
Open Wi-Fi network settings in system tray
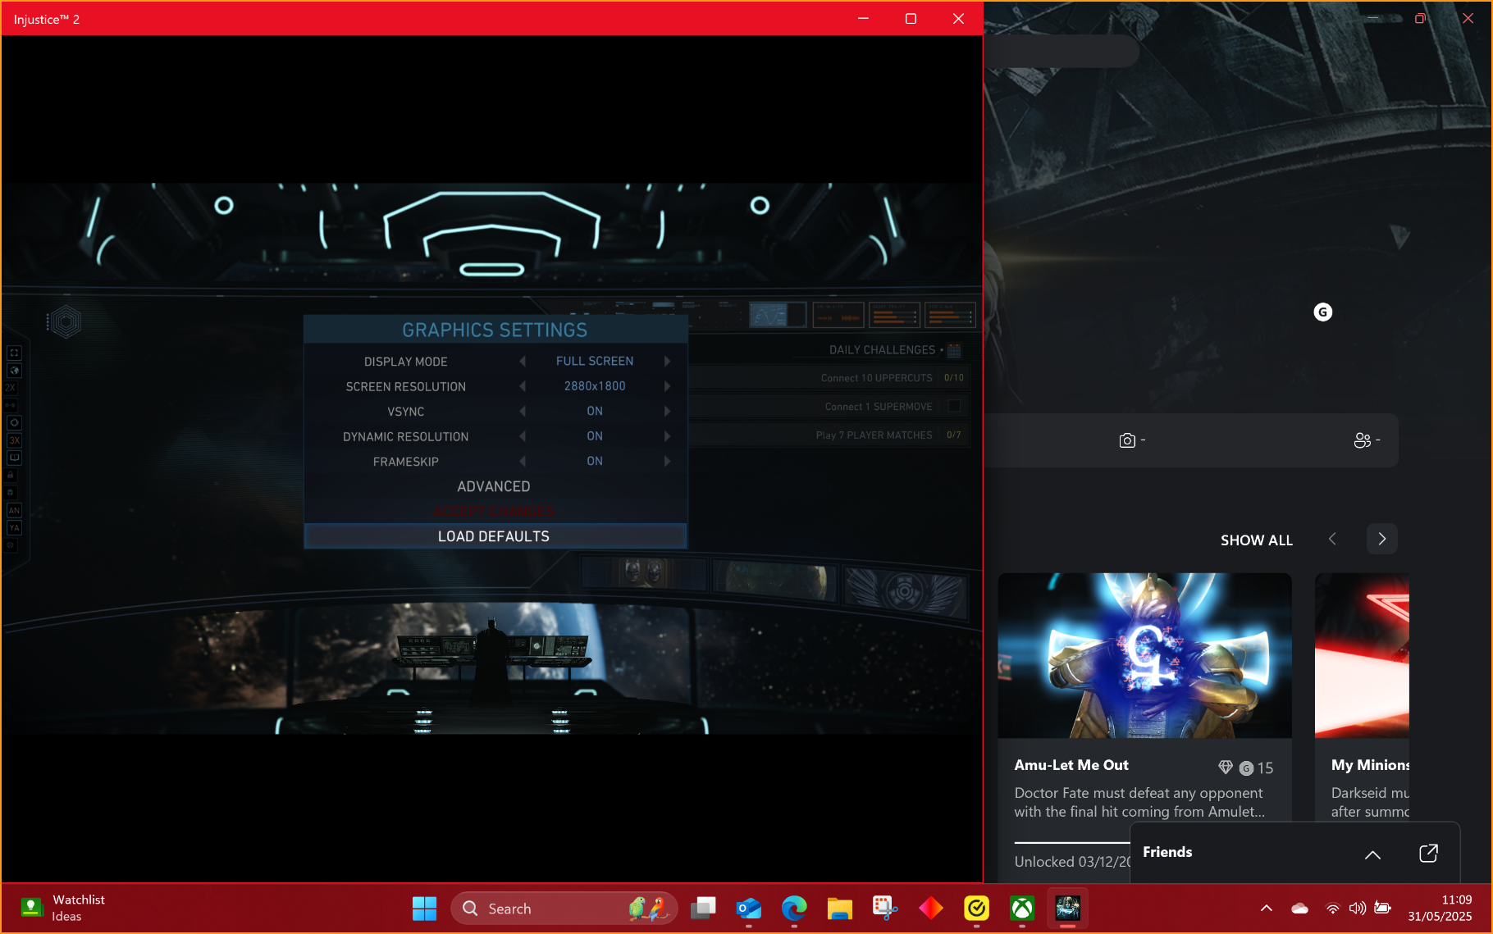[1333, 909]
